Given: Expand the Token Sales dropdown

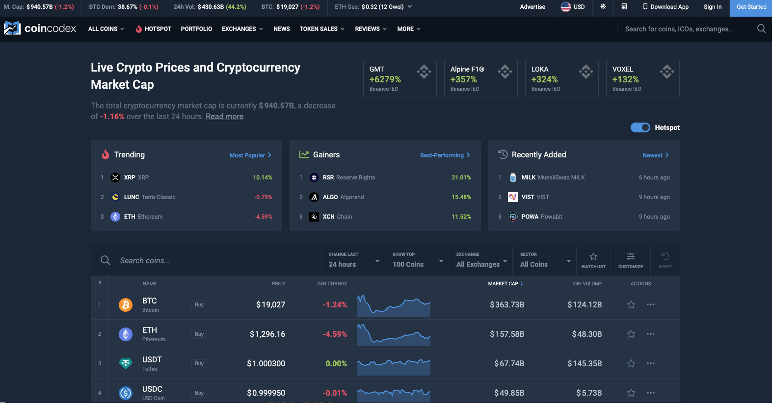Looking at the screenshot, I should [322, 29].
